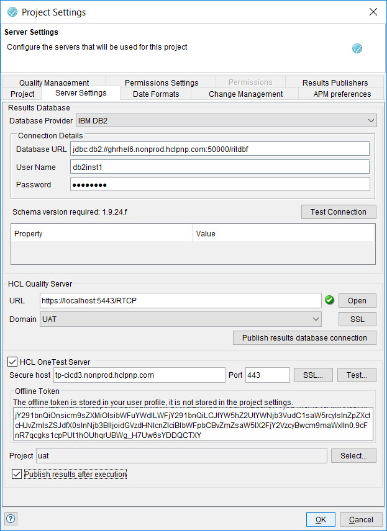Toggle Publish results after execution checkbox
Viewport: 387px width, 531px height.
click(17, 474)
